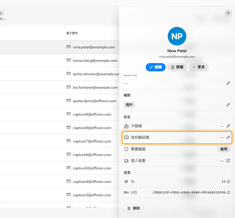
Task: Click mail icon next to quota.demo
Action: (69, 100)
